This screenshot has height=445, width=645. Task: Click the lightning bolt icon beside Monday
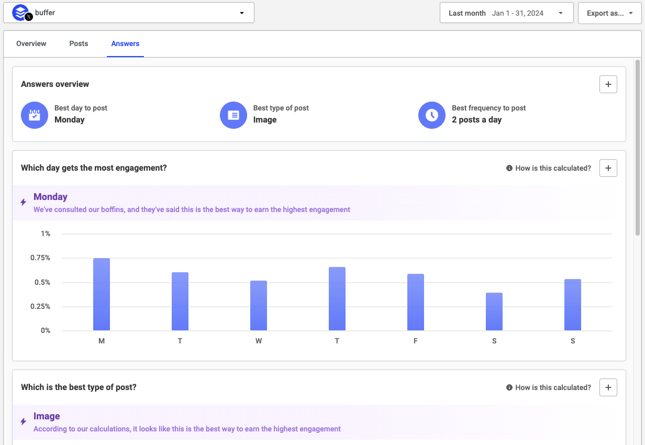click(23, 202)
